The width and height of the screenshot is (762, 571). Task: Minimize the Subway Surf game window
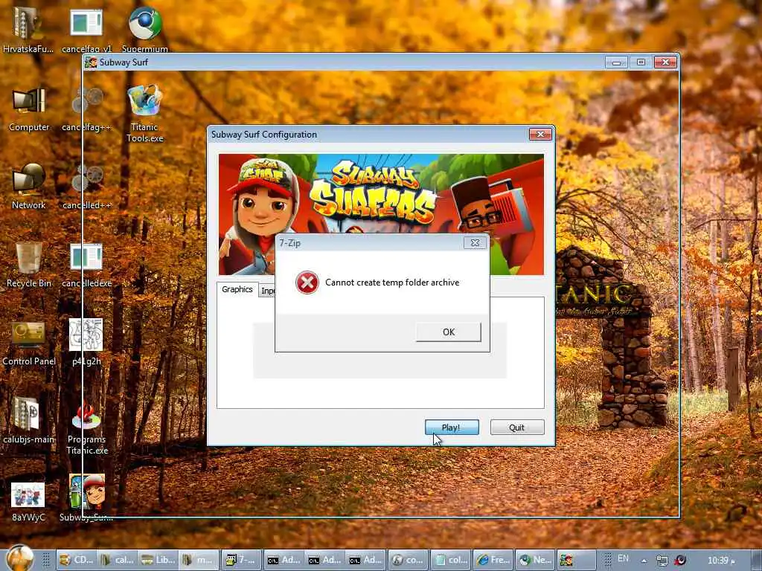[x=616, y=62]
